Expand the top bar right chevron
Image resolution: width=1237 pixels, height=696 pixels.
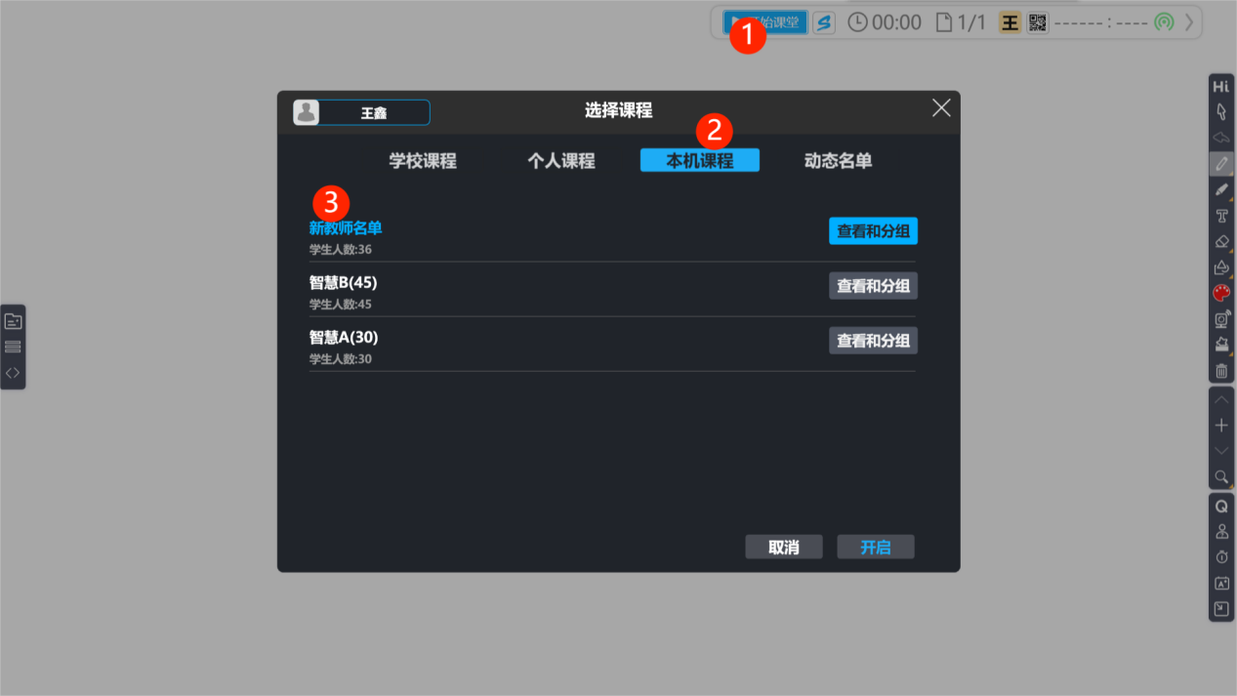(x=1189, y=22)
